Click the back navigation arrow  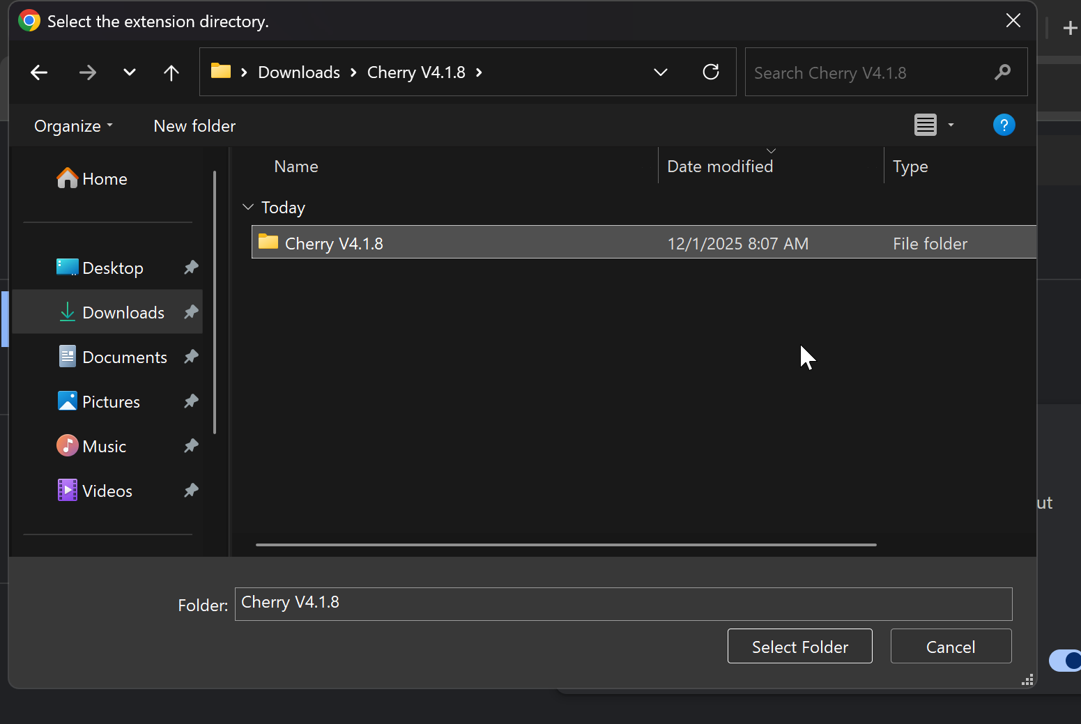(38, 72)
